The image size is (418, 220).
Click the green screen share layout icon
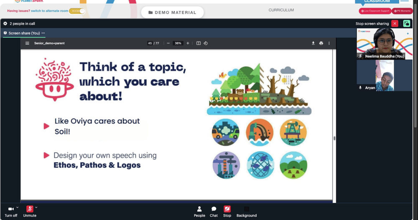tap(407, 24)
